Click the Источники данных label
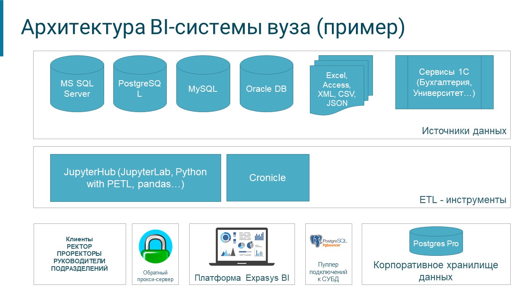531x299 pixels. [x=464, y=131]
